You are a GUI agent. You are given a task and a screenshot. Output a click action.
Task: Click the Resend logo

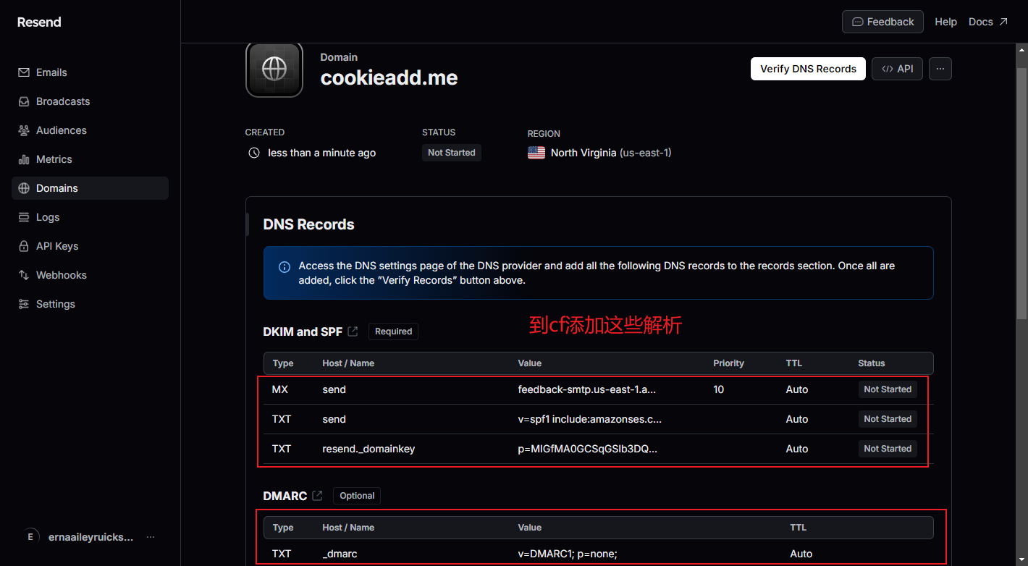39,22
